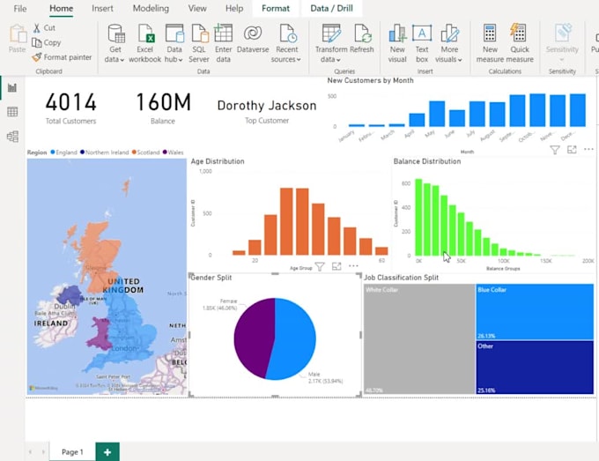This screenshot has width=599, height=461.
Task: Insert a Text box
Action: click(x=422, y=33)
